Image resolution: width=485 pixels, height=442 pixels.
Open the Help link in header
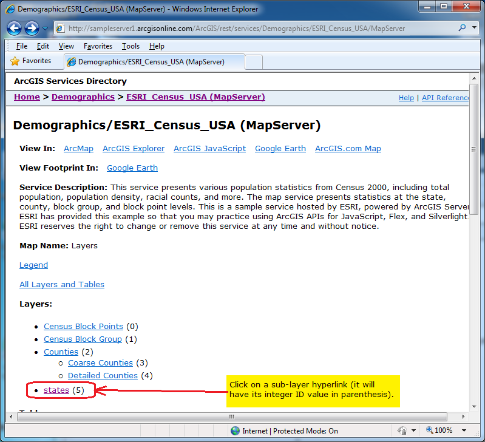tap(406, 98)
